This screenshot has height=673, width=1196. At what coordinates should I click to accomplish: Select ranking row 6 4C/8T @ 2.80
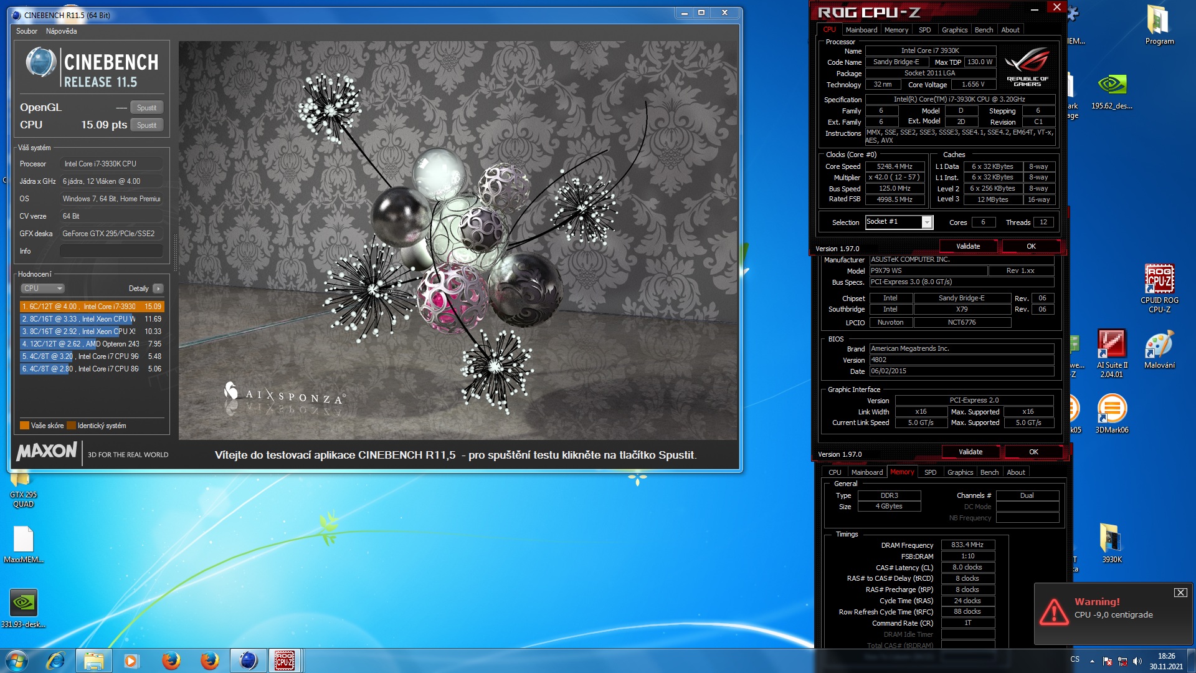[92, 369]
